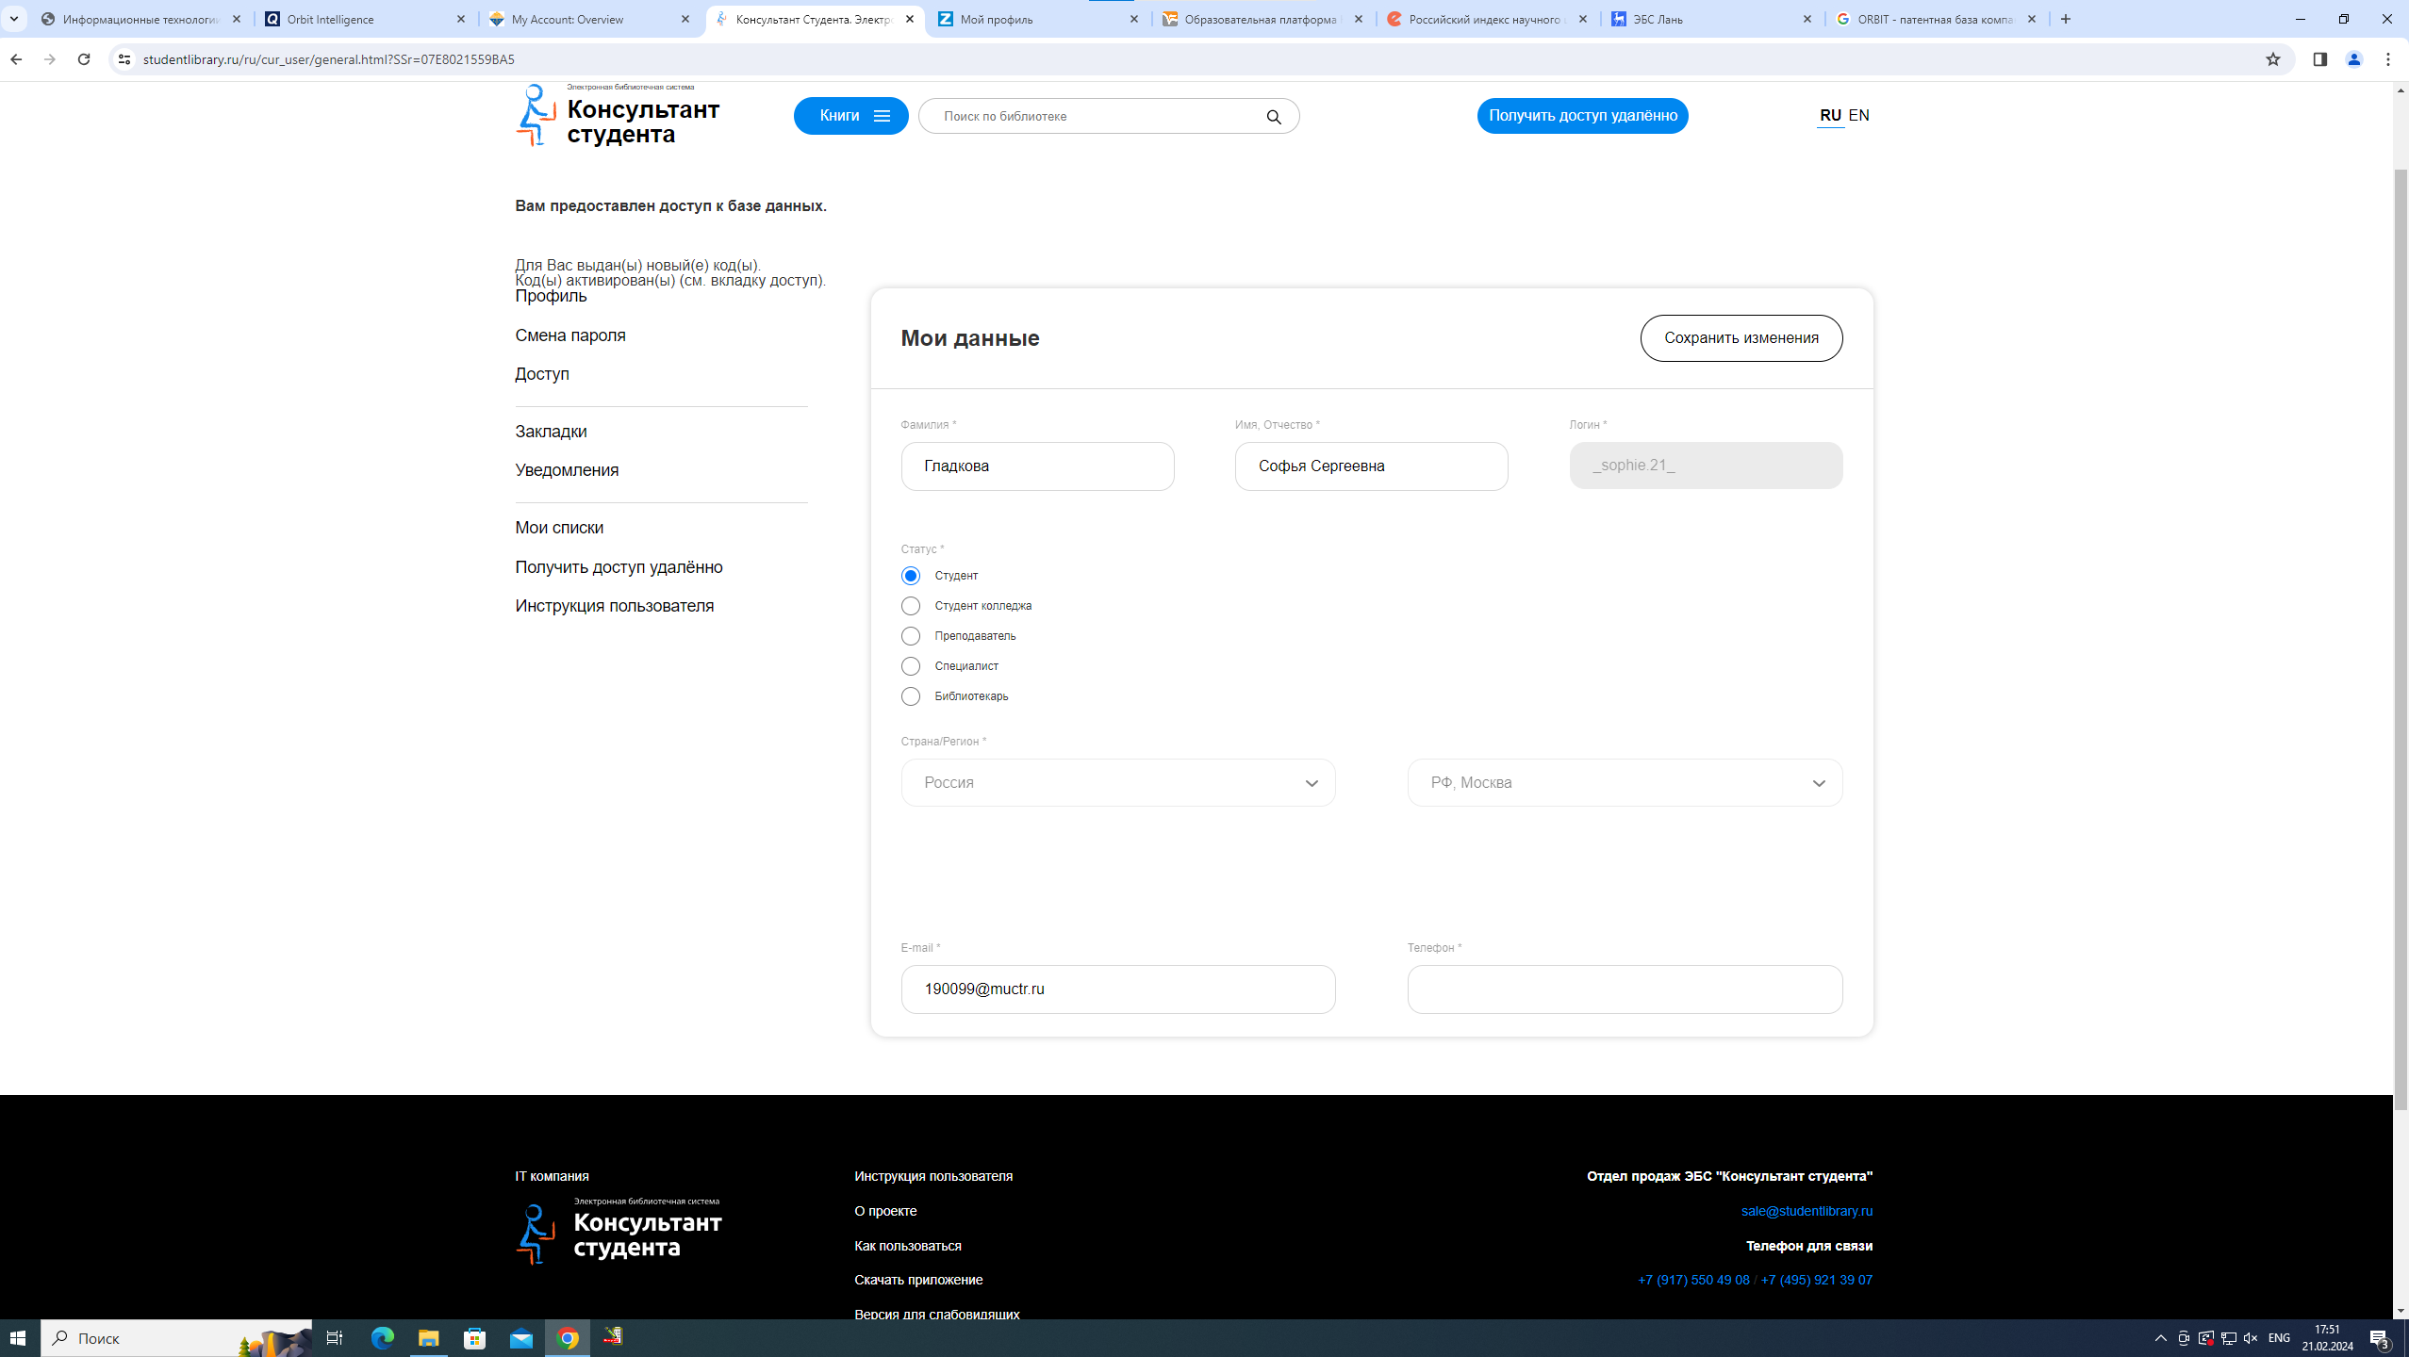Viewport: 2409px width, 1357px height.
Task: Click the Получить доступ удалённо header button
Action: click(x=1582, y=116)
